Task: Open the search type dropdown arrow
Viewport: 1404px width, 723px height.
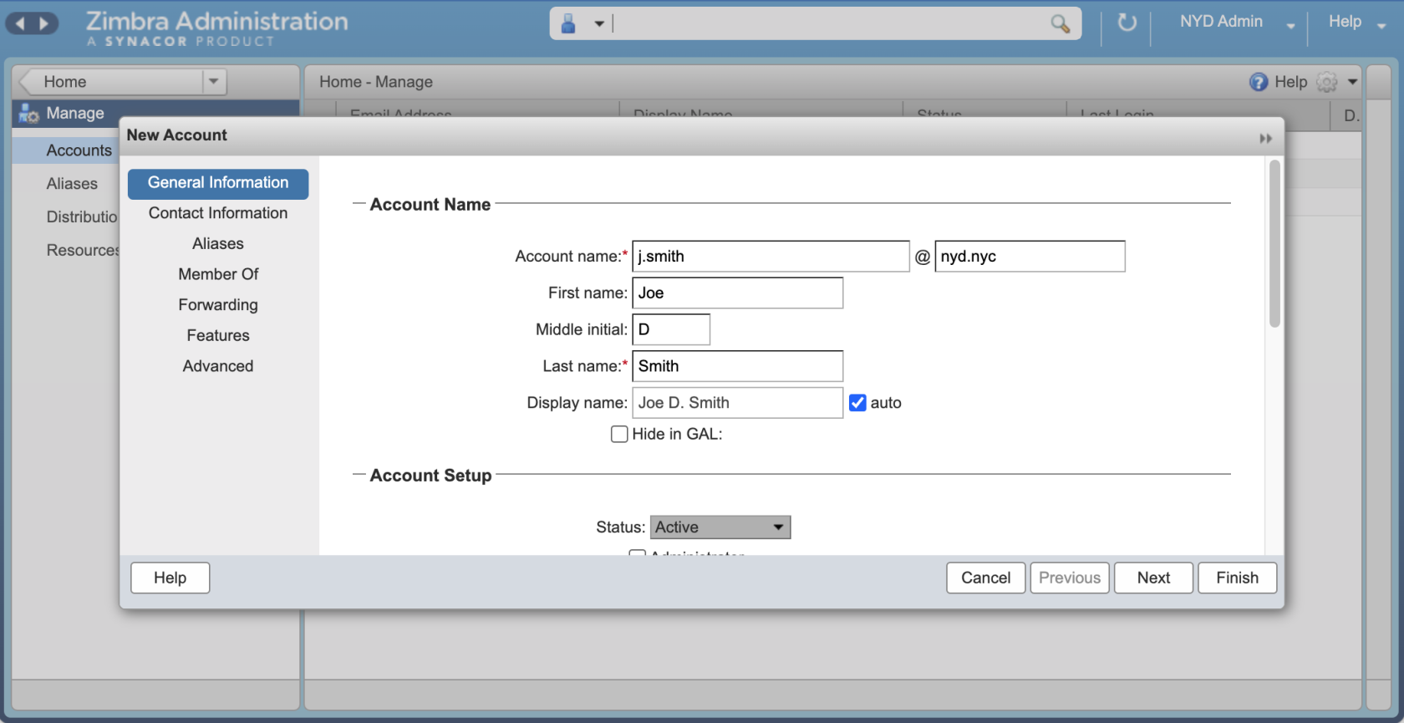Action: pyautogui.click(x=599, y=24)
